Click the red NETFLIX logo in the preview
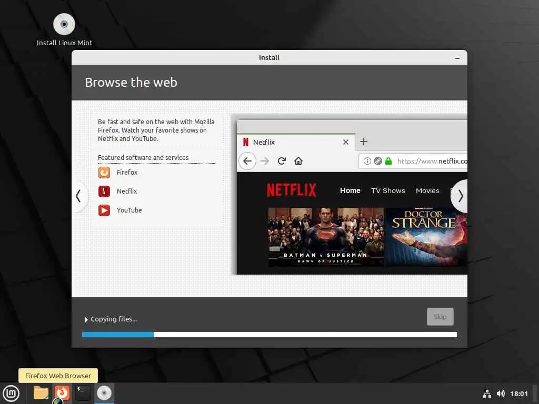This screenshot has width=539, height=404. (291, 190)
